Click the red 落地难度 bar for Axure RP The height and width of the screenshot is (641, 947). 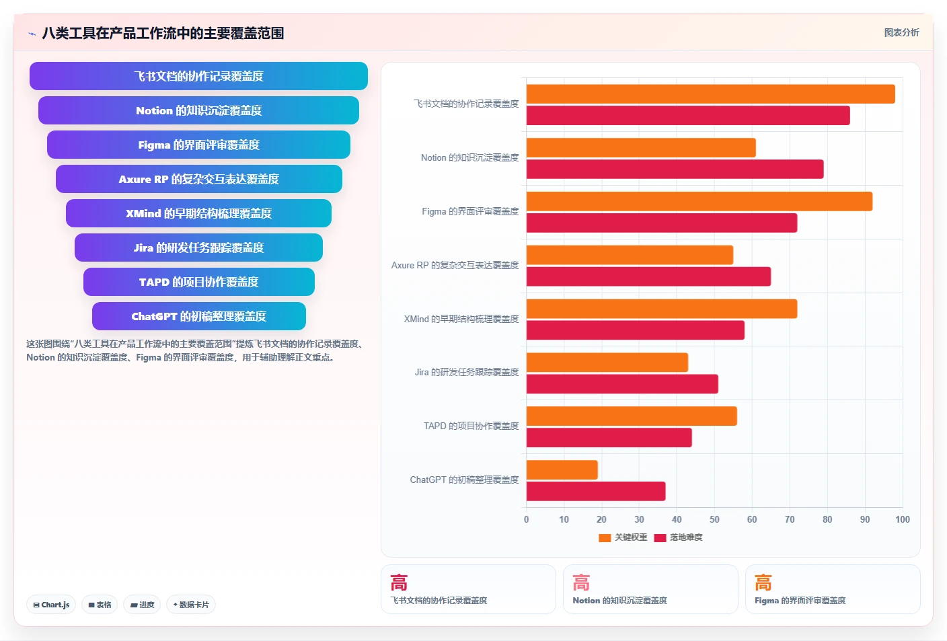click(648, 276)
